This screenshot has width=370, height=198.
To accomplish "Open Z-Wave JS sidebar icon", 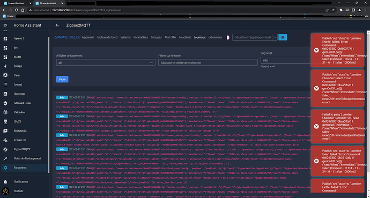I will coord(5,140).
